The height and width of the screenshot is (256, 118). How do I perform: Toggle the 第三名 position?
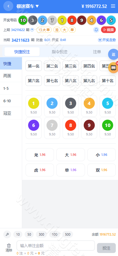click(x=71, y=66)
